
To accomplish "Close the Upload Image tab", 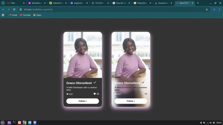I will [x=66, y=3].
